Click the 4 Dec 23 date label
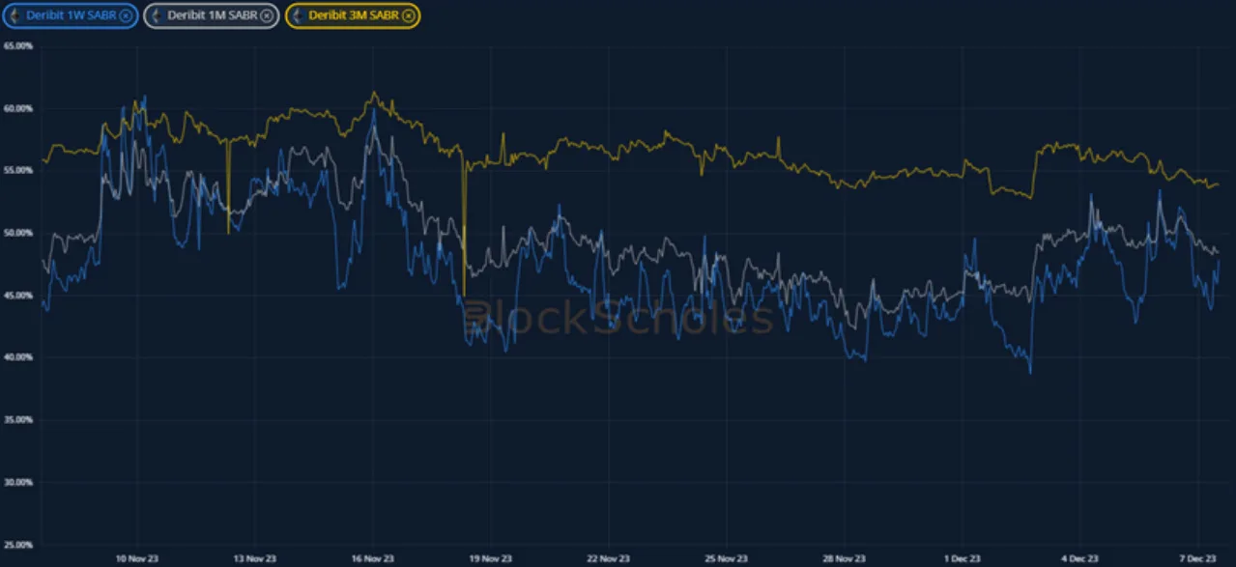Viewport: 1236px width, 567px height. coord(1079,559)
